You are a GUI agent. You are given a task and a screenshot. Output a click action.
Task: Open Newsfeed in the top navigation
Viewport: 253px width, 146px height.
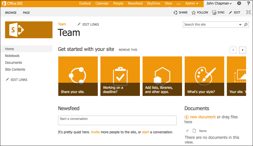135,3
